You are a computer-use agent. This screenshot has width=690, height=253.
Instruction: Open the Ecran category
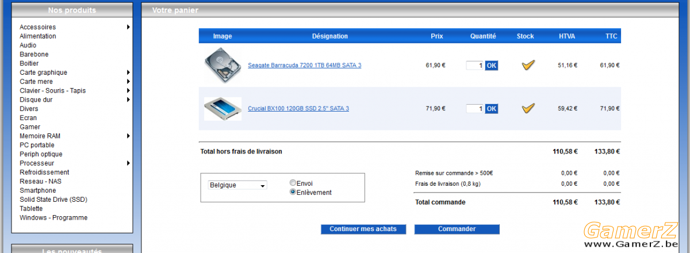coord(28,118)
